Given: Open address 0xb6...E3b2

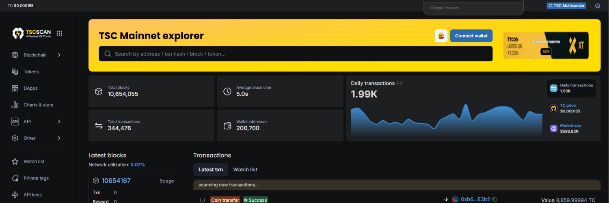Looking at the screenshot, I should tap(475, 199).
